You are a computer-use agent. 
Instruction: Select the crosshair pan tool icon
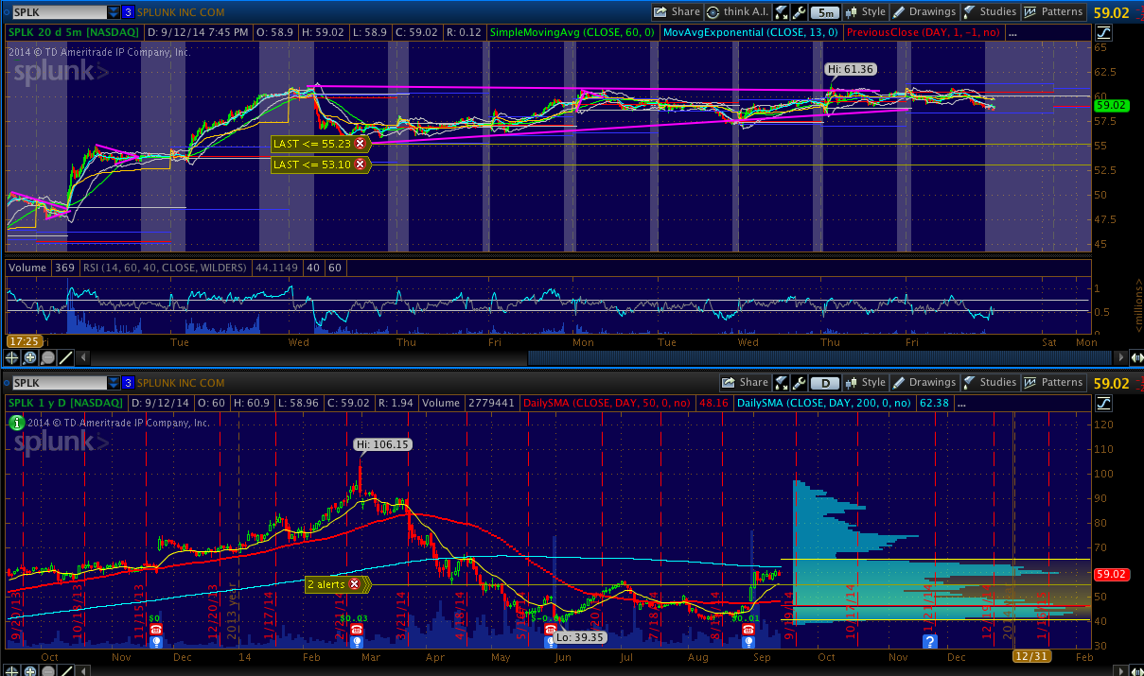click(x=12, y=357)
